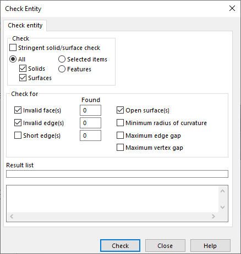Click the message pane scroll-down arrow
Image resolution: width=241 pixels, height=254 pixels.
[x=222, y=207]
